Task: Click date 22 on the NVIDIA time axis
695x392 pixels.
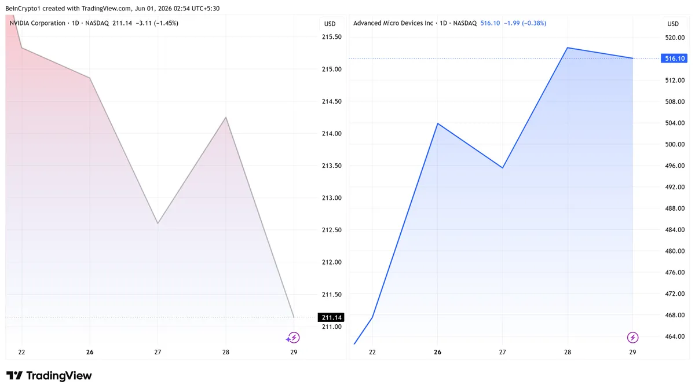Action: tap(22, 352)
